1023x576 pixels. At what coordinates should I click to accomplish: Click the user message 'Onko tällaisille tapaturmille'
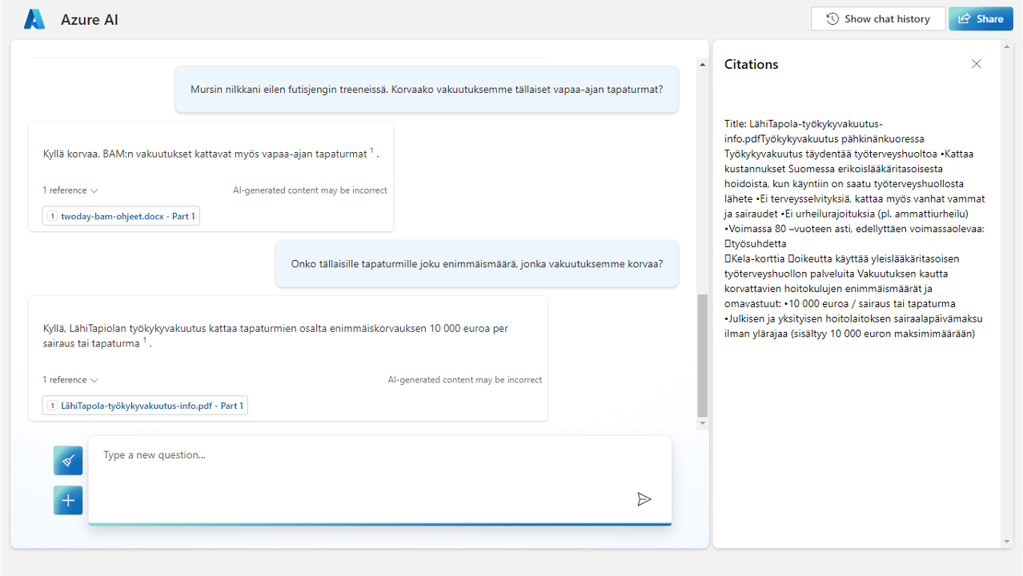[x=477, y=263]
